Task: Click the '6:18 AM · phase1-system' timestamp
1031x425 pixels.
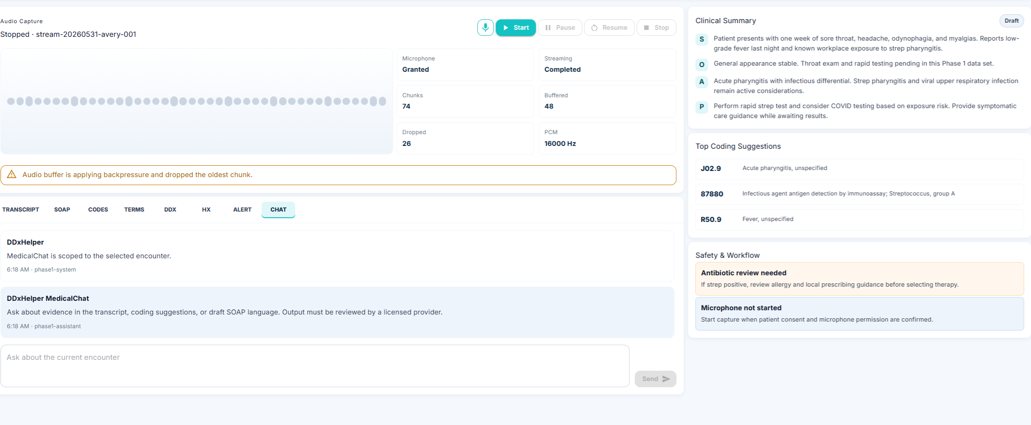Action: [41, 270]
